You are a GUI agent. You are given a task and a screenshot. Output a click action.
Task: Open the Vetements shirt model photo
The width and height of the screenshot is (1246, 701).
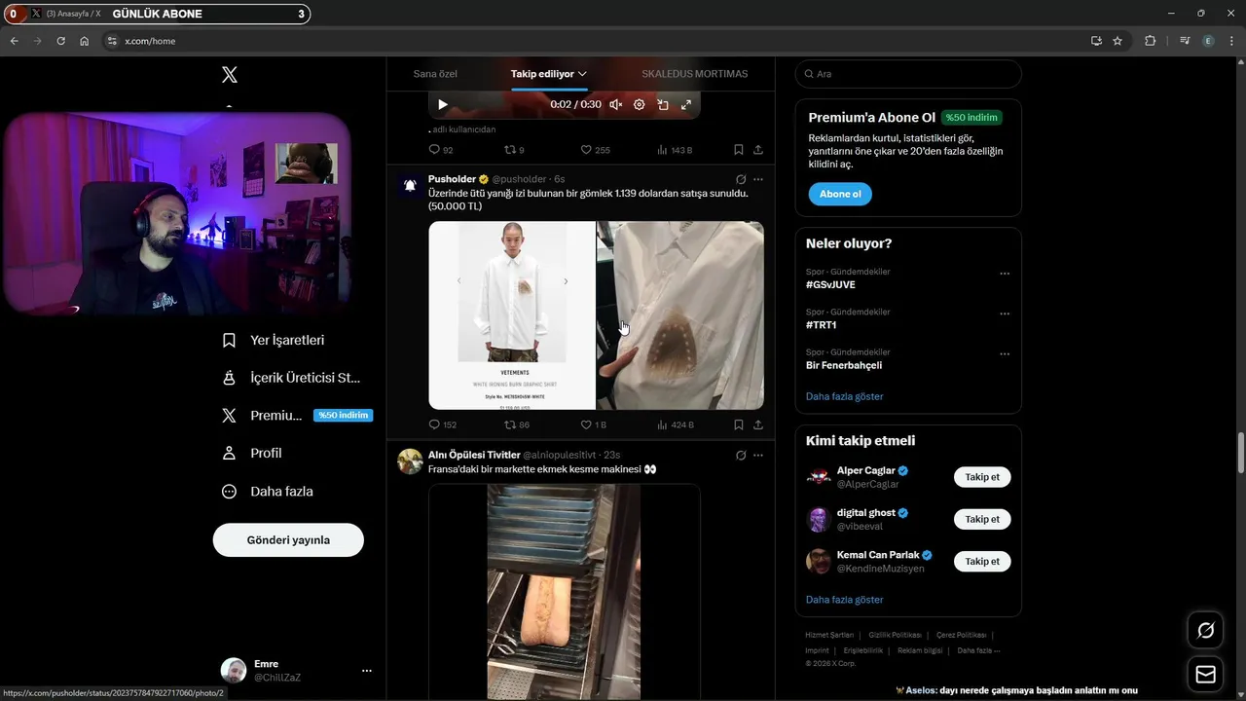coord(512,315)
